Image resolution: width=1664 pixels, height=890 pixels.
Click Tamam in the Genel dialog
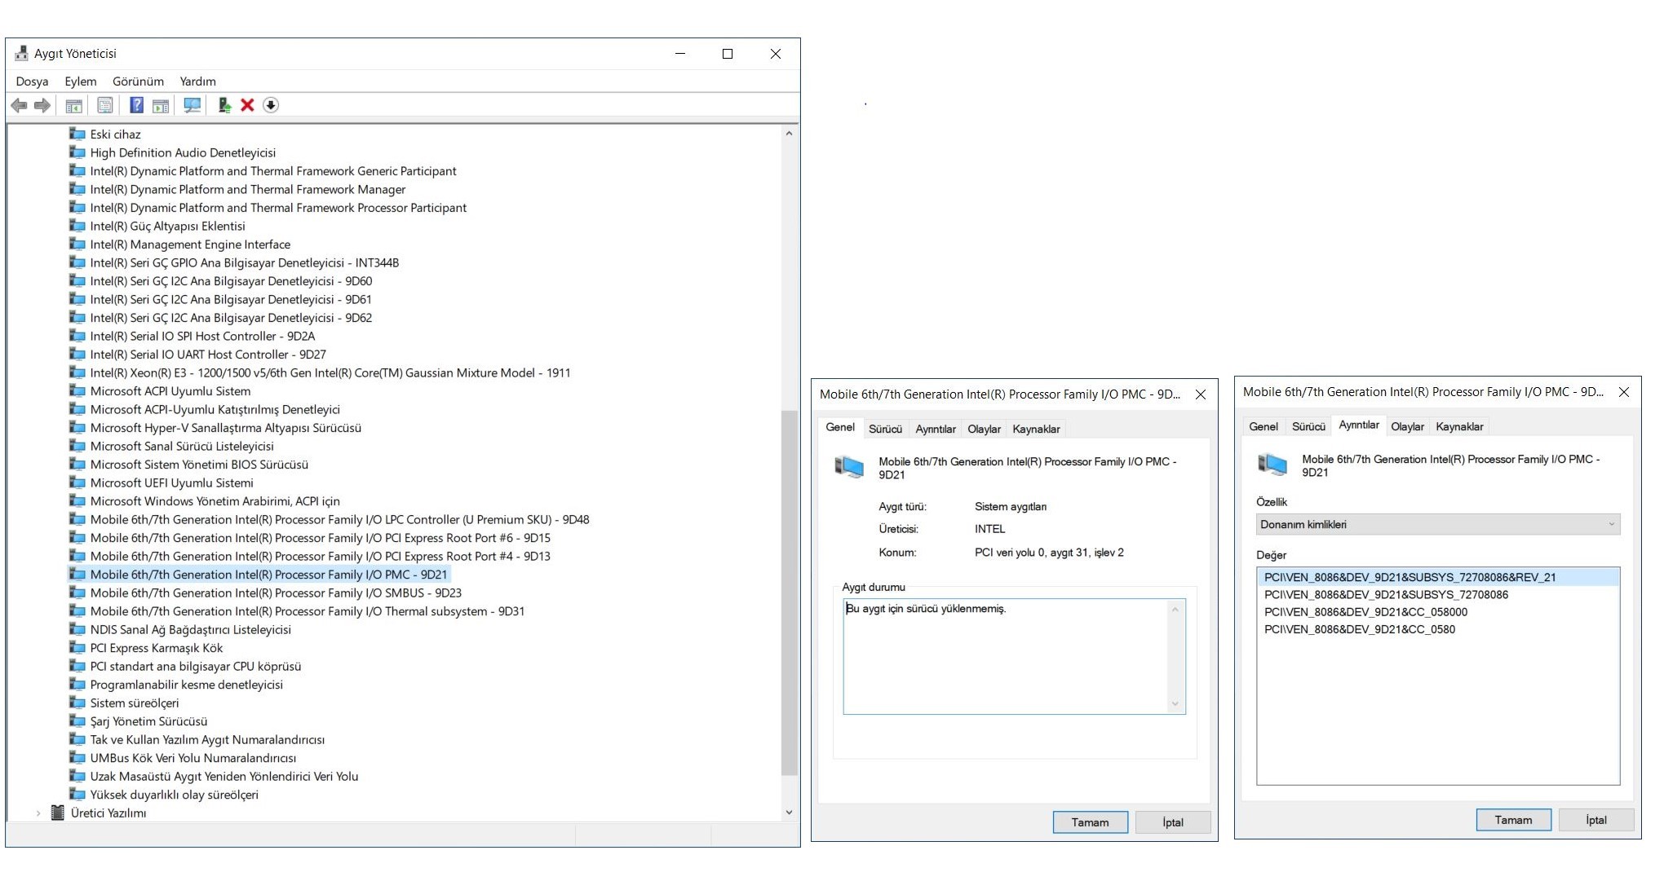pos(1090,822)
